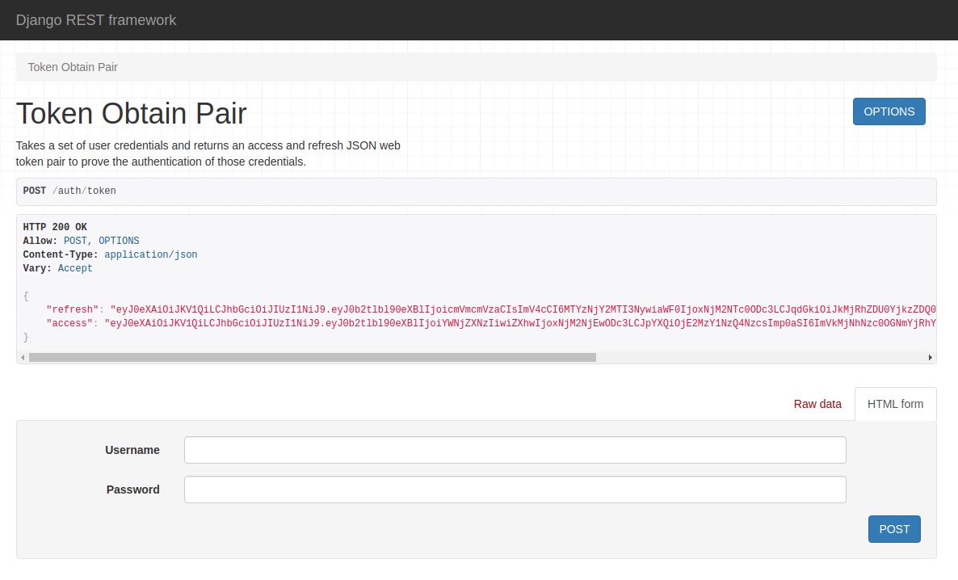
Task: Click the "refresh" JSON key
Action: point(73,310)
